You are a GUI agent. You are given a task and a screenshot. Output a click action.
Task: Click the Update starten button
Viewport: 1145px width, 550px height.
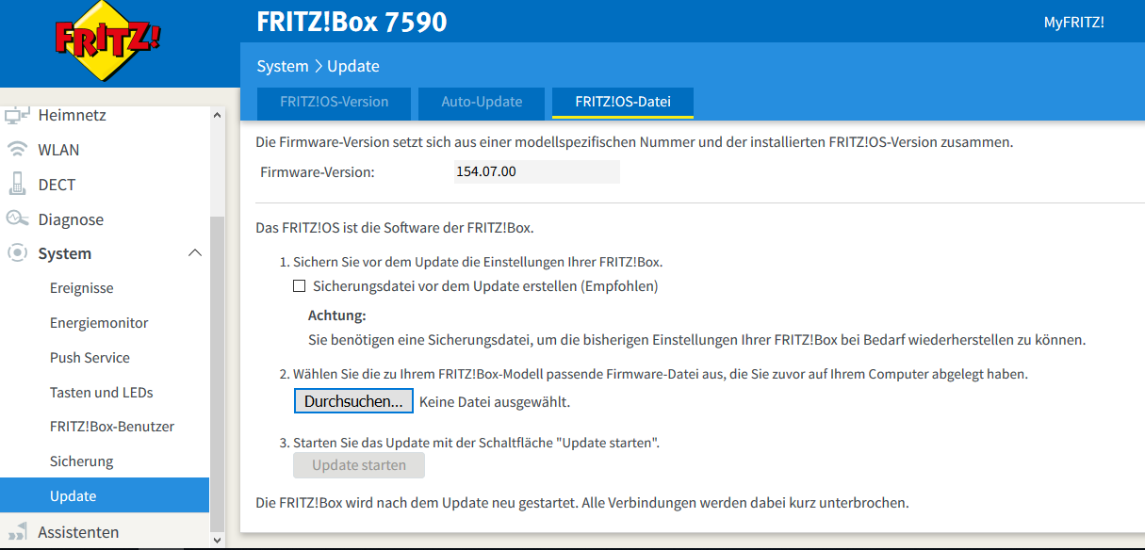(x=359, y=465)
